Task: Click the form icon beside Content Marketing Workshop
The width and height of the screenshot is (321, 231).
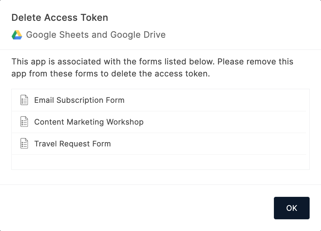Action: (24, 122)
